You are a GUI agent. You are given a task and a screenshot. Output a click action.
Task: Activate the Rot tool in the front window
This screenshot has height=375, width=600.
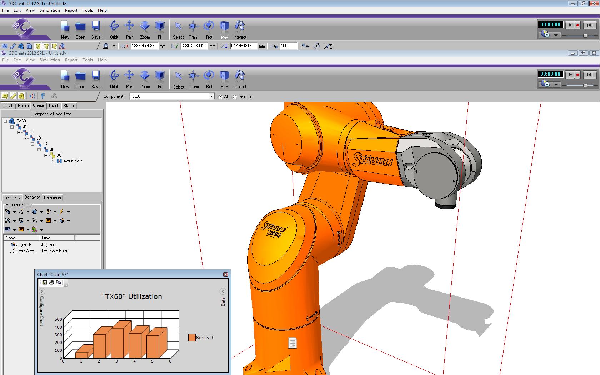[x=209, y=79]
